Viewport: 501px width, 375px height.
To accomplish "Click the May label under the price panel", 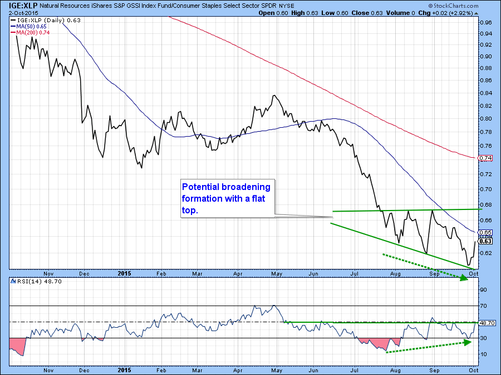I will click(x=277, y=273).
